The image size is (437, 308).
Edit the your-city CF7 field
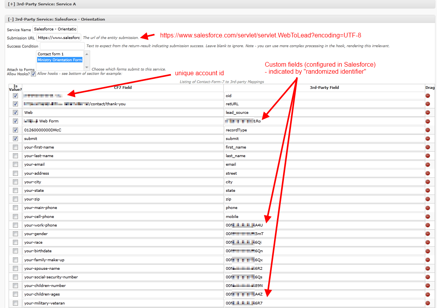[123, 182]
